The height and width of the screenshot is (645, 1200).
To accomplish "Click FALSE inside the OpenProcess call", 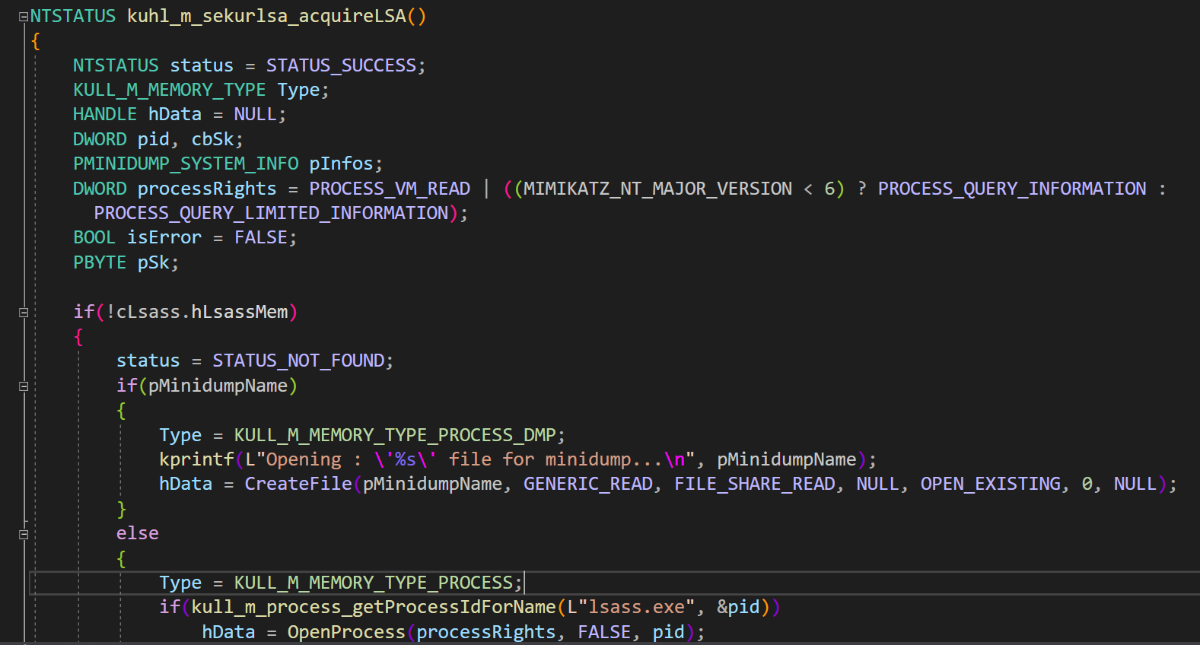I will [x=604, y=632].
